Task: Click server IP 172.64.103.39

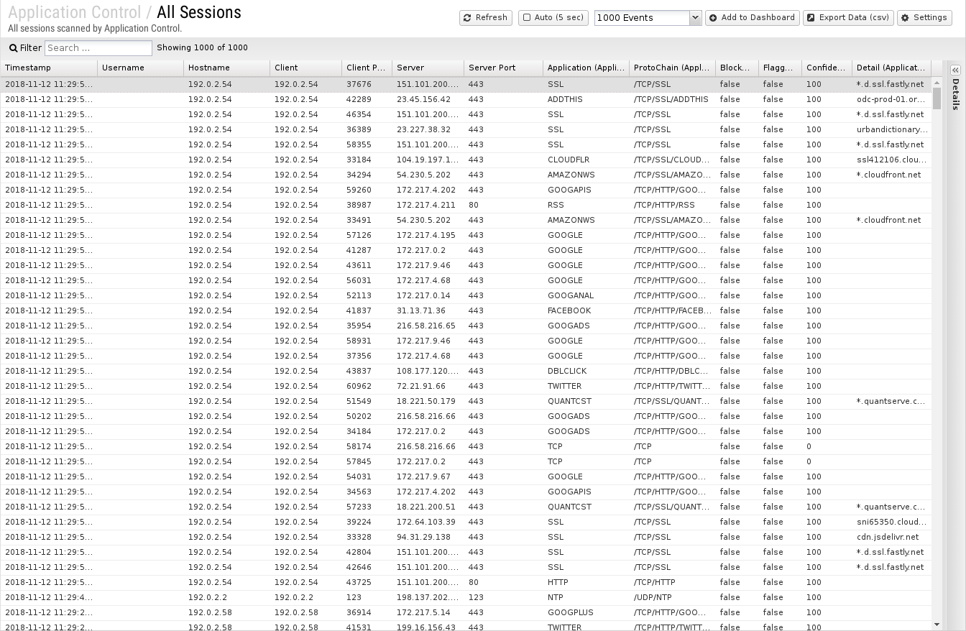Action: coord(425,522)
